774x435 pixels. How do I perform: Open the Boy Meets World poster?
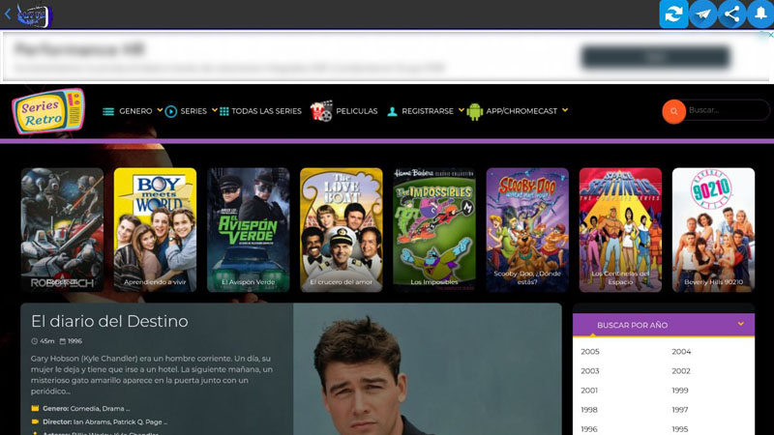155,229
